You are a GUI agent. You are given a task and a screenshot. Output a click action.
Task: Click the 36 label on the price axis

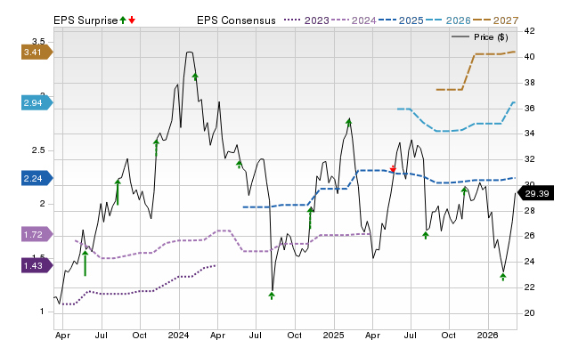point(529,108)
